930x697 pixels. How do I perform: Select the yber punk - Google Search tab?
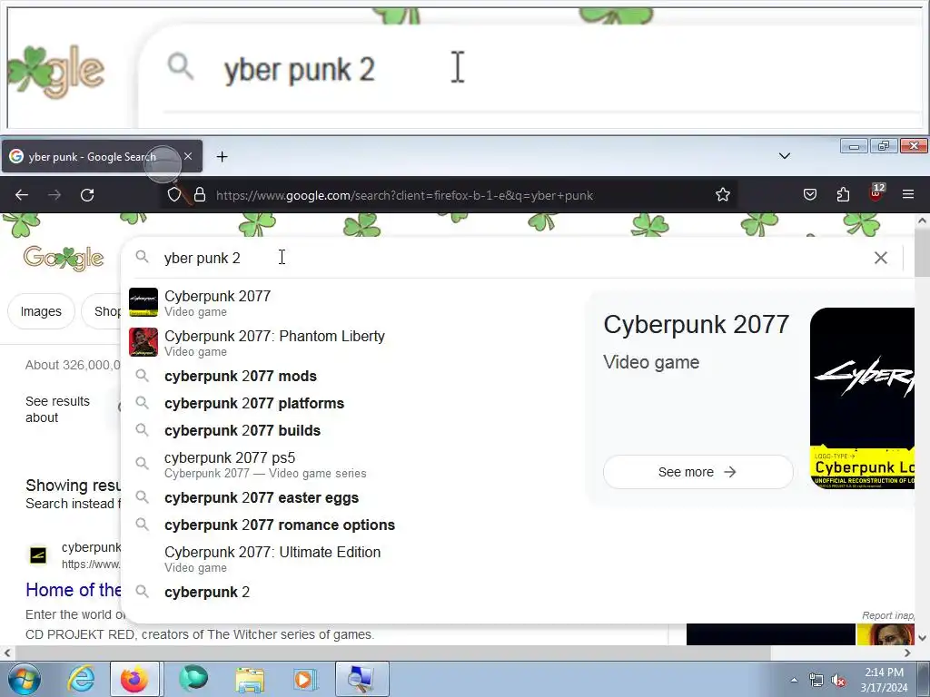coord(102,156)
